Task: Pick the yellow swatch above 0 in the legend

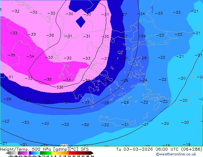Action: [52, 153]
